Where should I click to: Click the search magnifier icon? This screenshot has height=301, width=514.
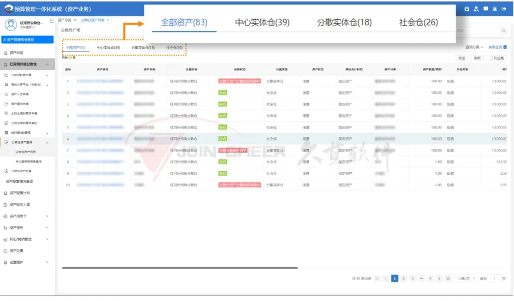[x=503, y=31]
